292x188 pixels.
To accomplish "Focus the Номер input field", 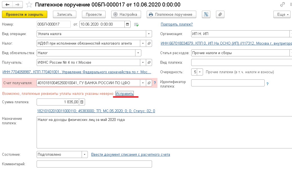I will (54, 24).
